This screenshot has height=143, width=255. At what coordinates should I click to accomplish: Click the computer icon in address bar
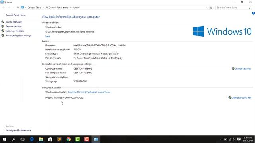(22, 8)
